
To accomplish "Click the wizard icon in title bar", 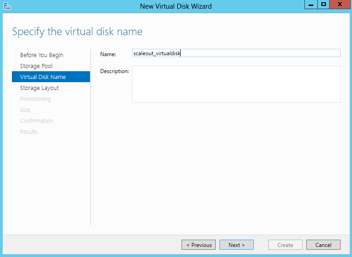I will point(7,6).
